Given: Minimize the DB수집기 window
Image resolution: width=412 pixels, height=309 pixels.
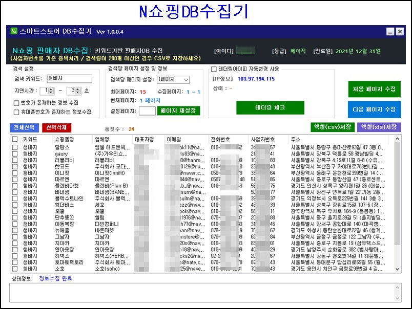Looking at the screenshot, I should point(390,32).
